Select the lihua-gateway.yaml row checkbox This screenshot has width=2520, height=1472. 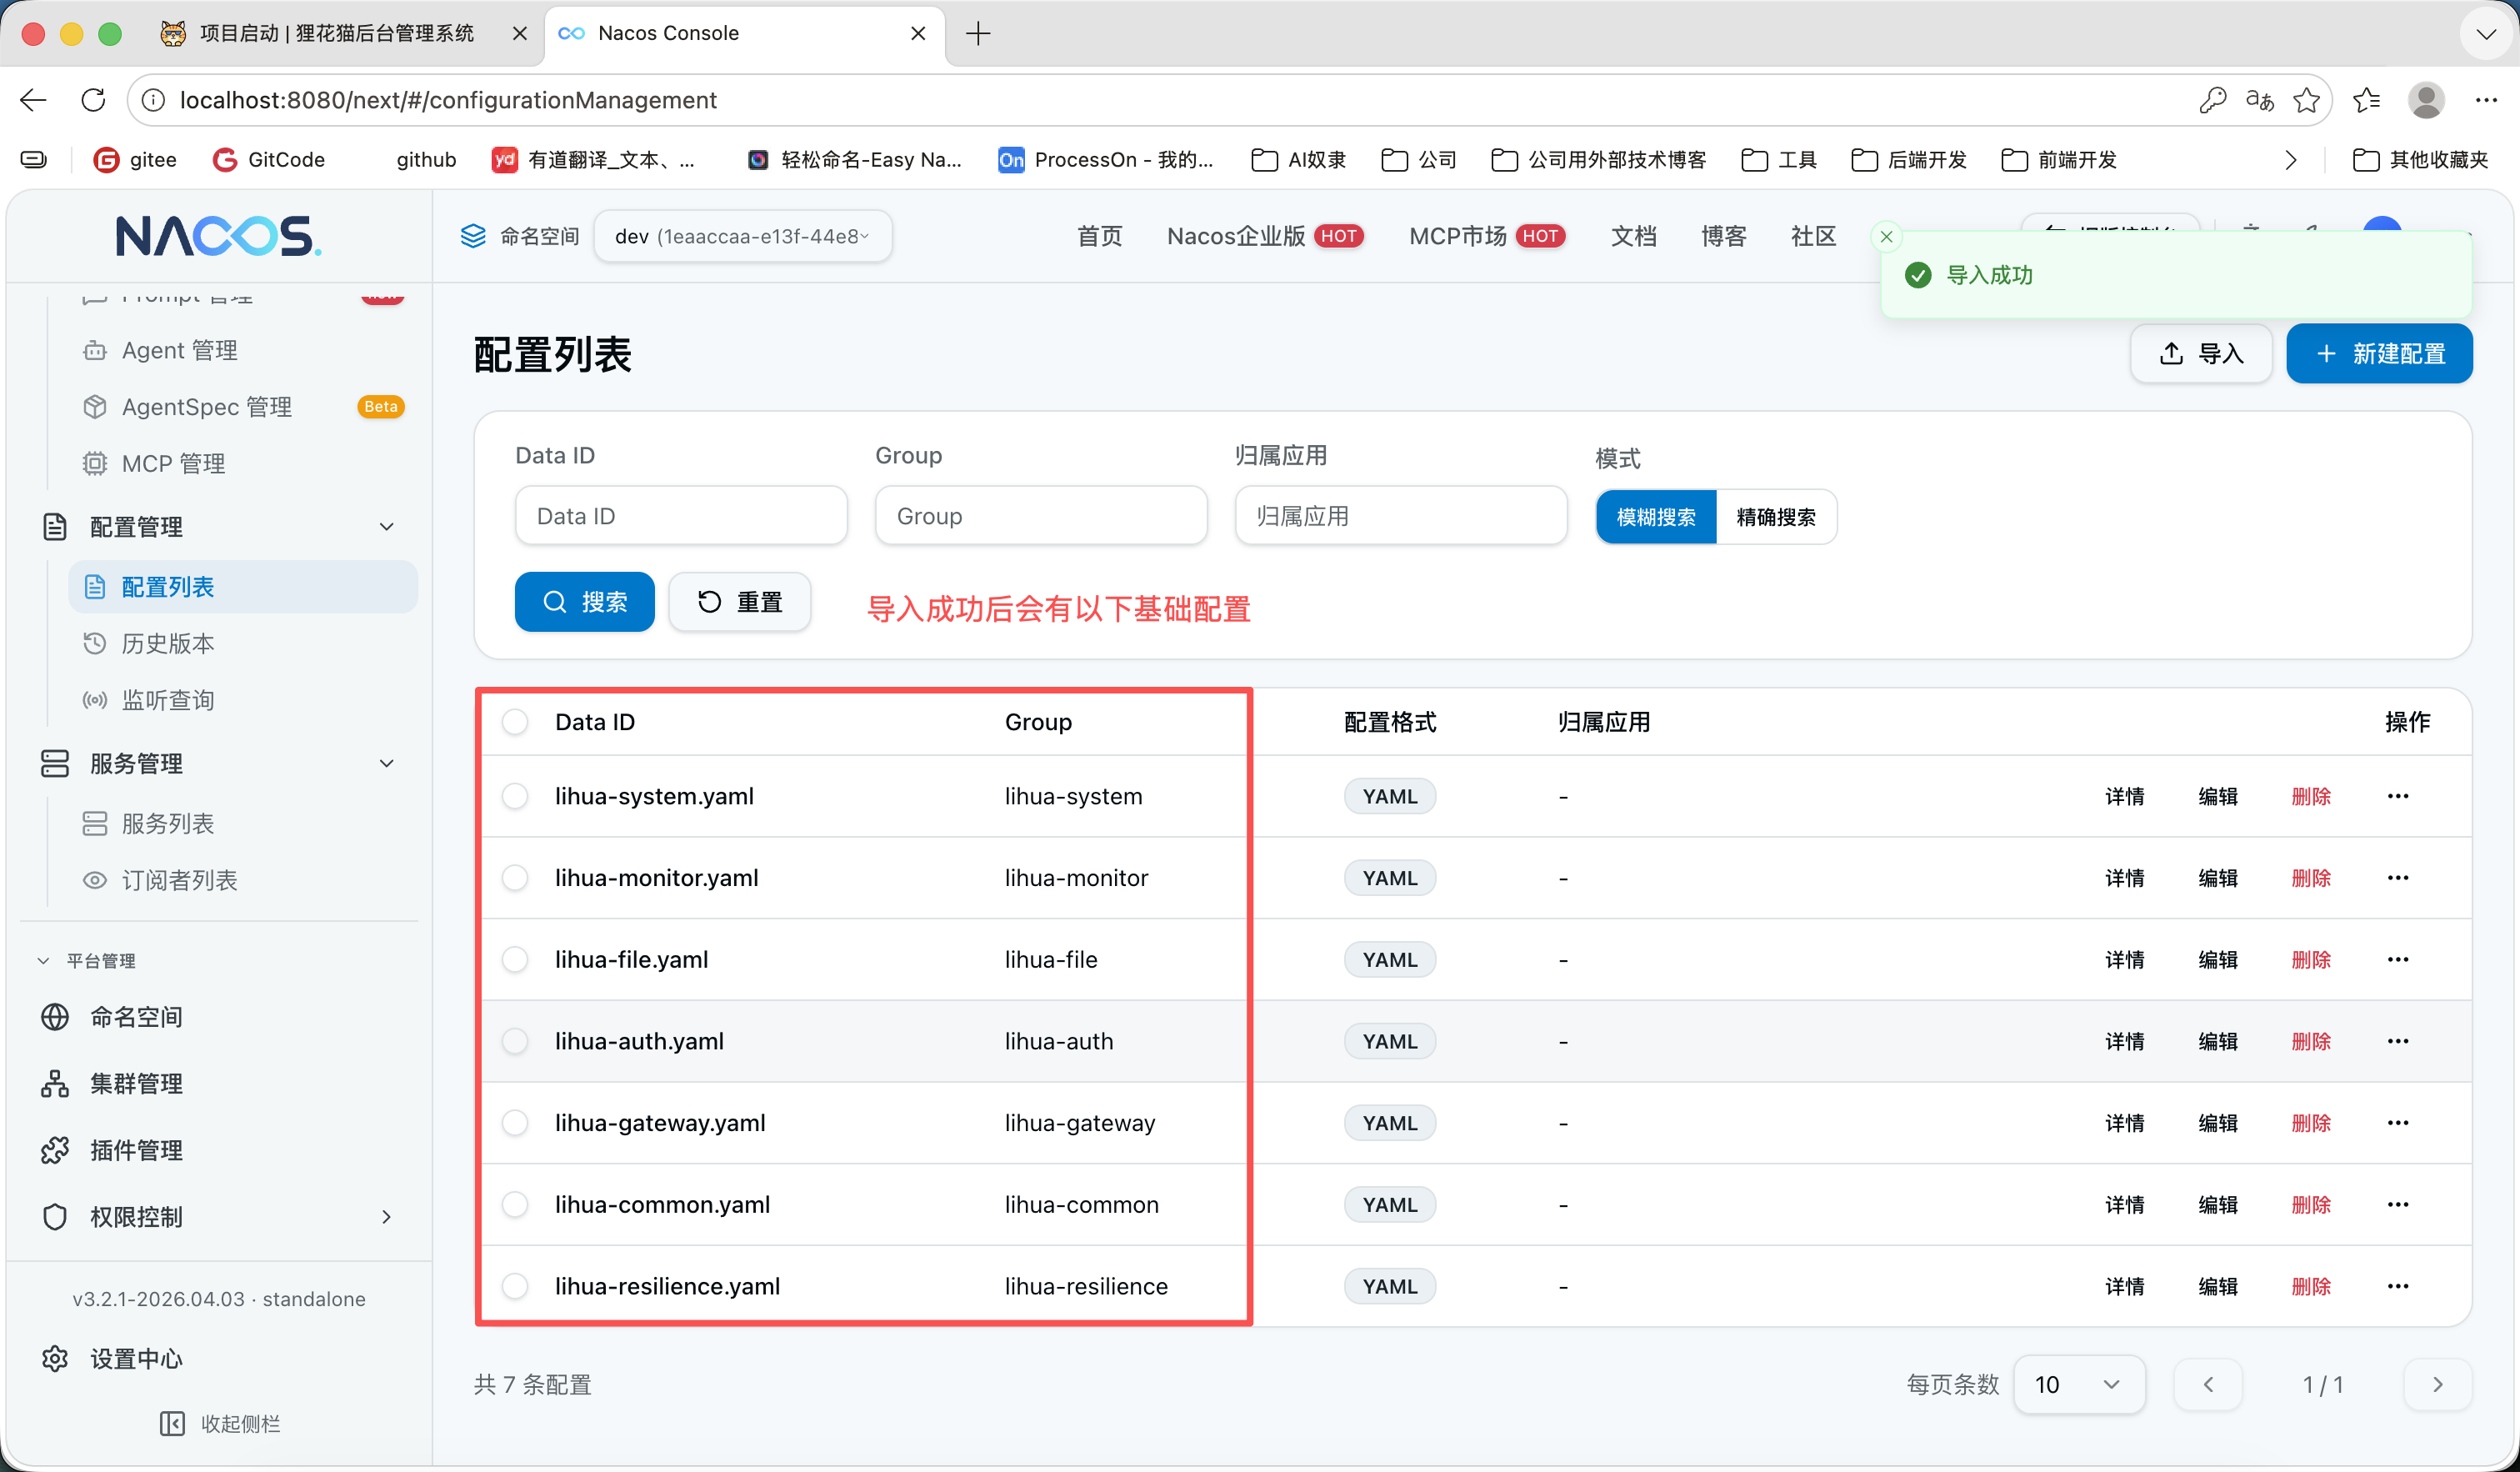click(515, 1123)
